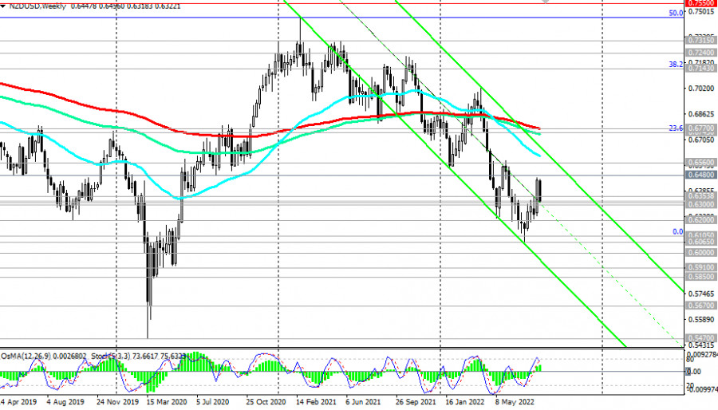Click the 8 May 2022 date label
The width and height of the screenshot is (718, 410).
(515, 402)
